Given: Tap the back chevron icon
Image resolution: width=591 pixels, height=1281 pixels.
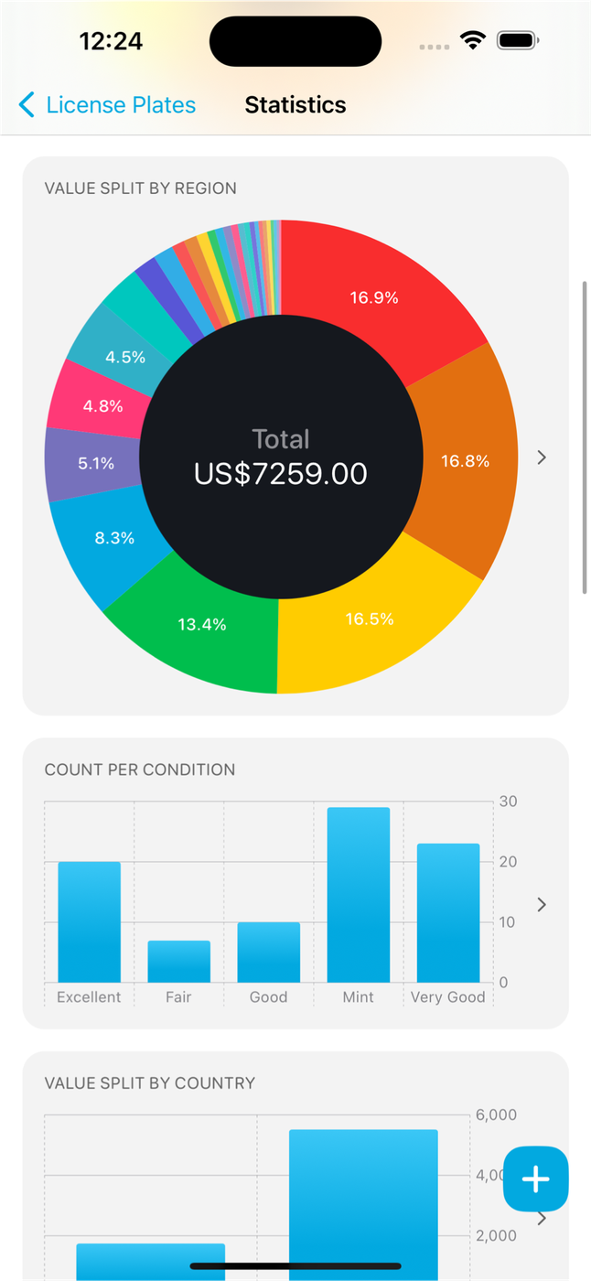Looking at the screenshot, I should 27,105.
